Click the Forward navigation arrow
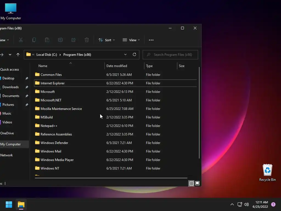The height and width of the screenshot is (211, 281). point(2,55)
